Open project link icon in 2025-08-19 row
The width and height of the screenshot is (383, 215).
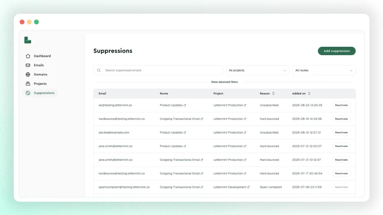tap(245, 119)
